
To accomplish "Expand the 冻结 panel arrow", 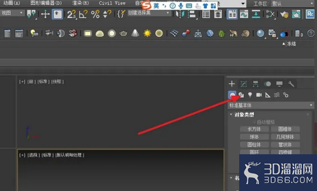I will click(284, 43).
